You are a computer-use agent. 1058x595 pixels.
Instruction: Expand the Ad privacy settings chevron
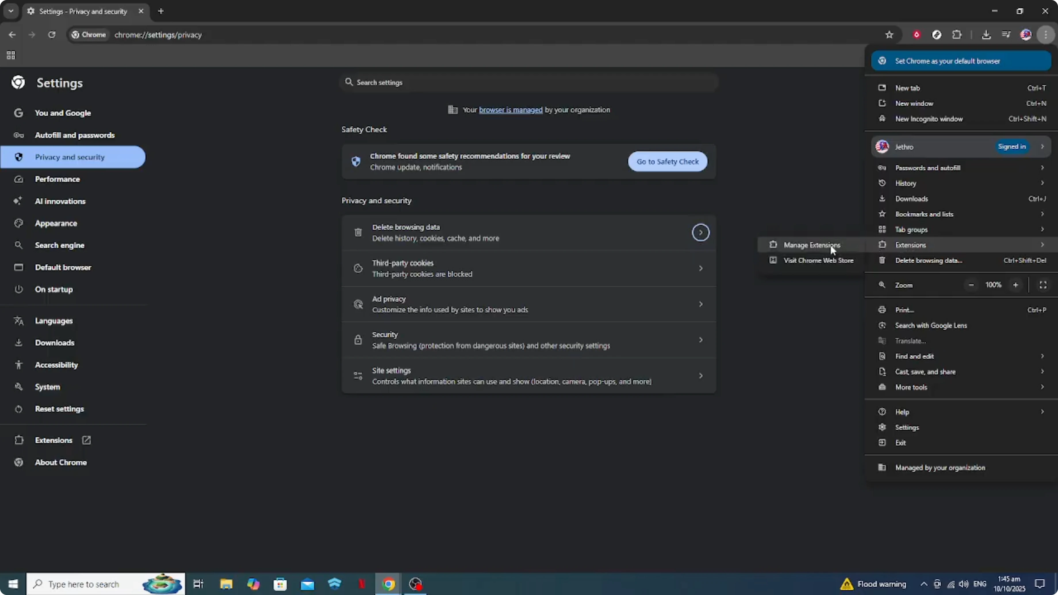click(x=700, y=304)
